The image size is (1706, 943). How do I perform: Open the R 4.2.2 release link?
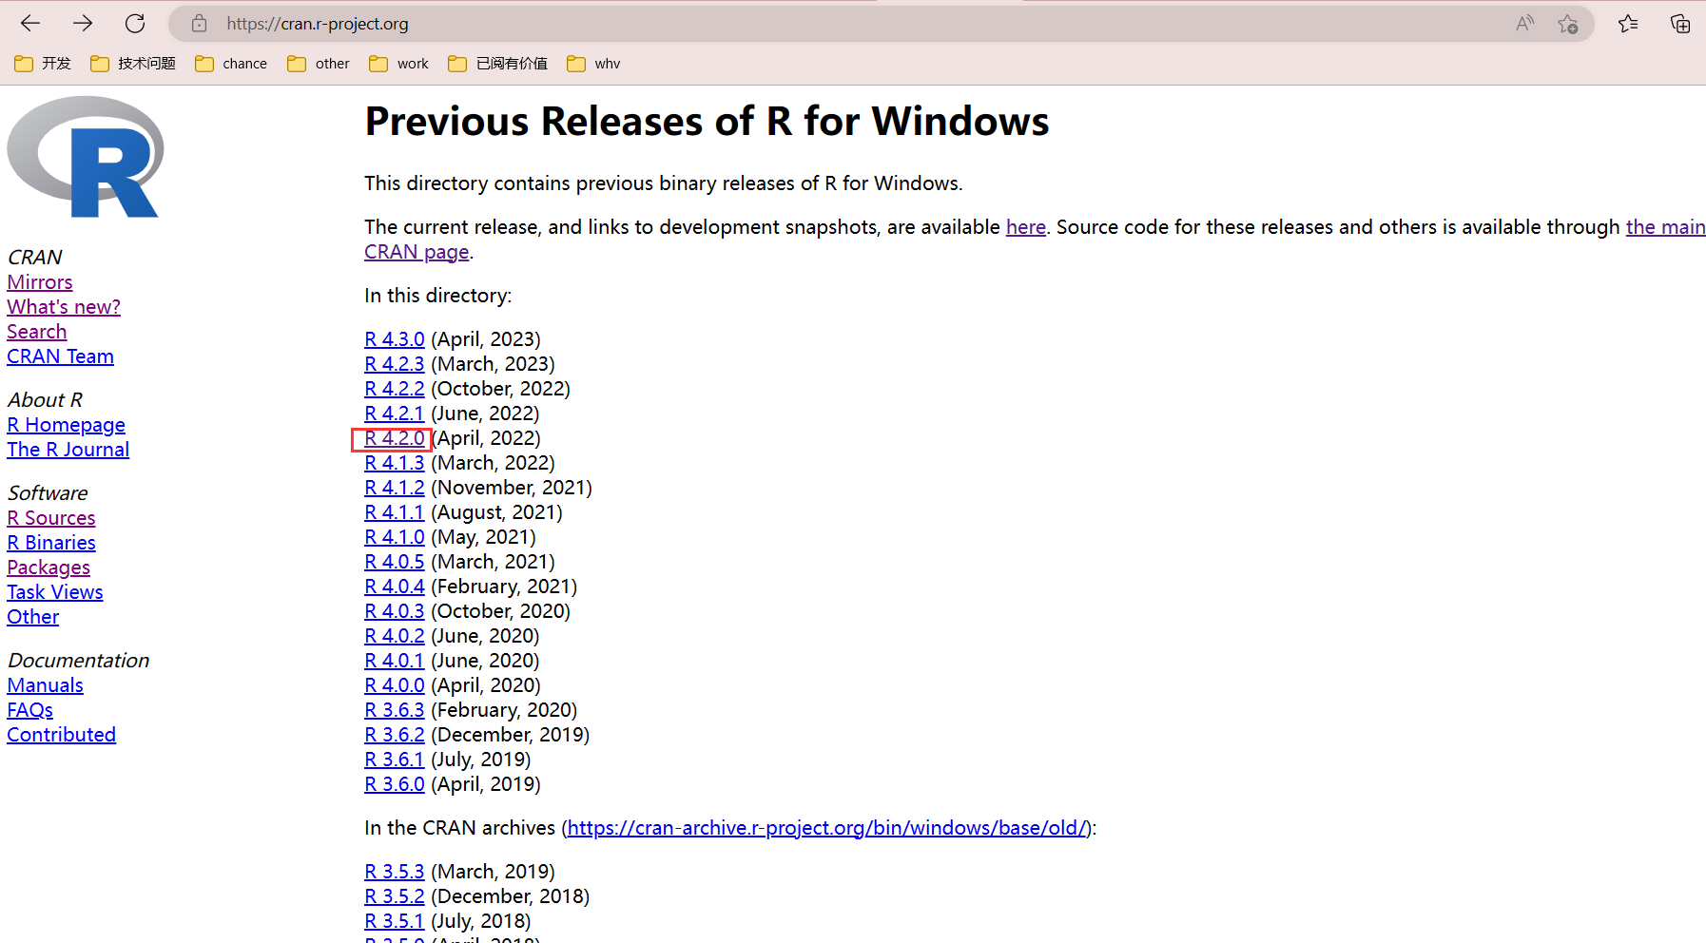(395, 389)
